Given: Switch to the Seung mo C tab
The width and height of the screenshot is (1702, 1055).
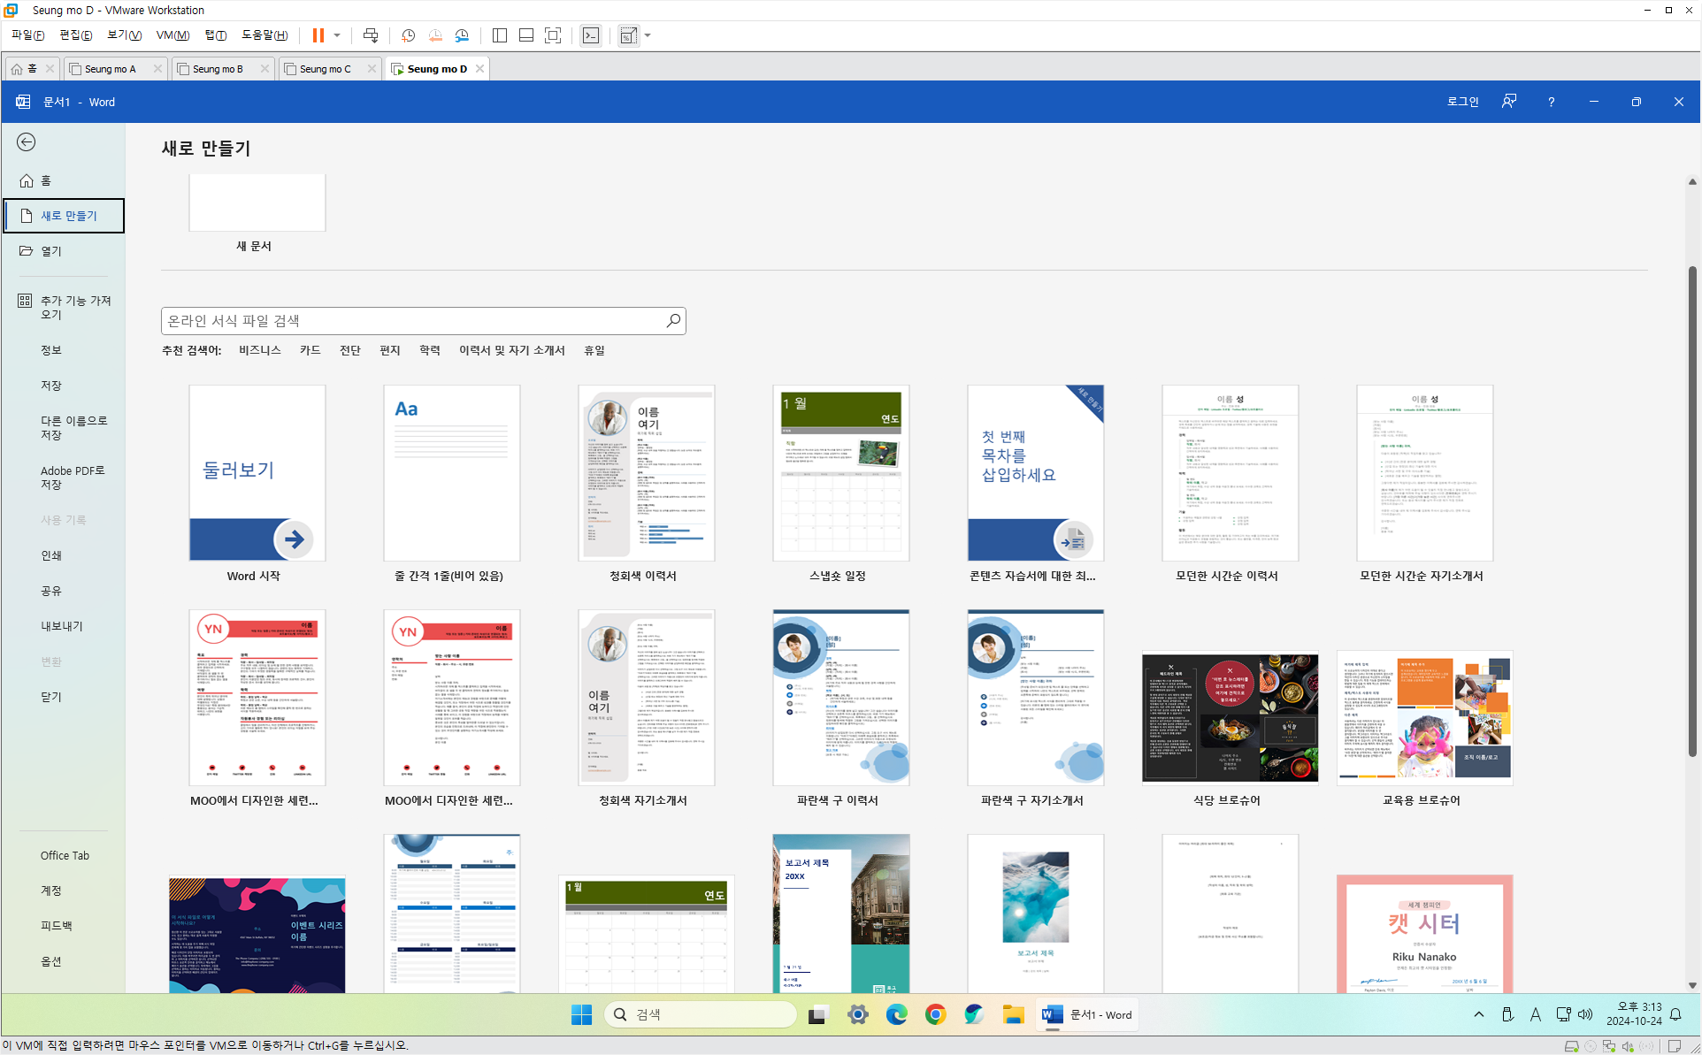Looking at the screenshot, I should pos(325,69).
